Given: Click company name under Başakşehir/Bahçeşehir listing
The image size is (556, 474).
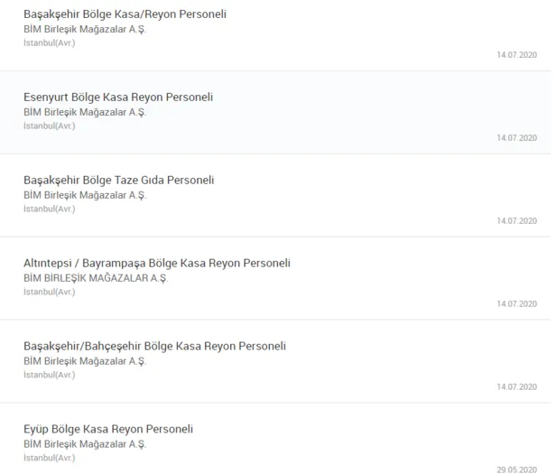Looking at the screenshot, I should click(85, 361).
